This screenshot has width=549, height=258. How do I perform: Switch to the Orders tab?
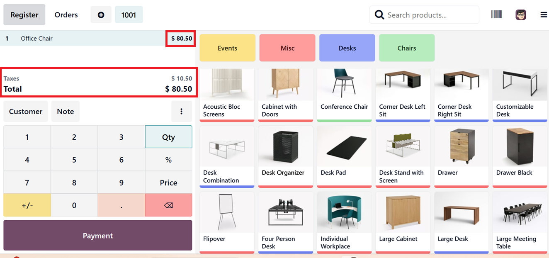coord(66,15)
